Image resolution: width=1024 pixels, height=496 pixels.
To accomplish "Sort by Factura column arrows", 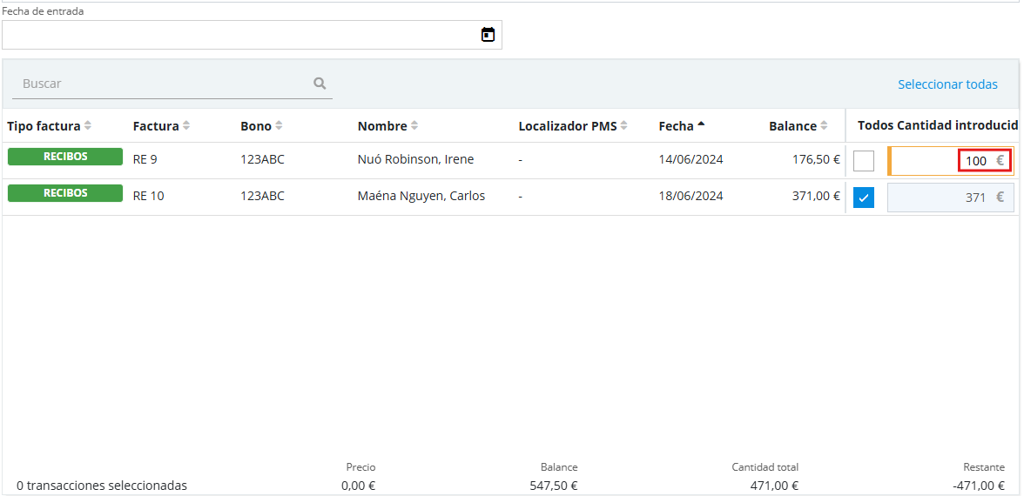I will point(186,126).
